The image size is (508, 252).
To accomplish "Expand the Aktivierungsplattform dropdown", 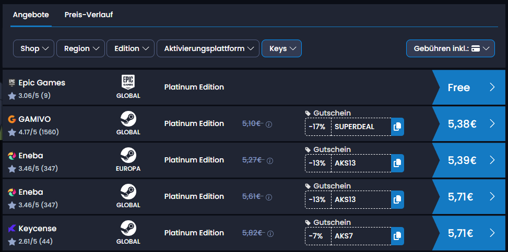I will pyautogui.click(x=208, y=48).
